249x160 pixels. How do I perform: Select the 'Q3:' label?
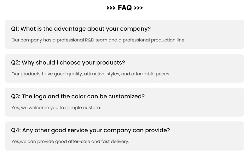click(x=15, y=96)
